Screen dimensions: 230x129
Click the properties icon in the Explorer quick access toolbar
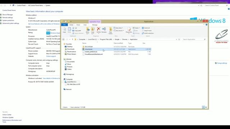pyautogui.click(x=66, y=21)
